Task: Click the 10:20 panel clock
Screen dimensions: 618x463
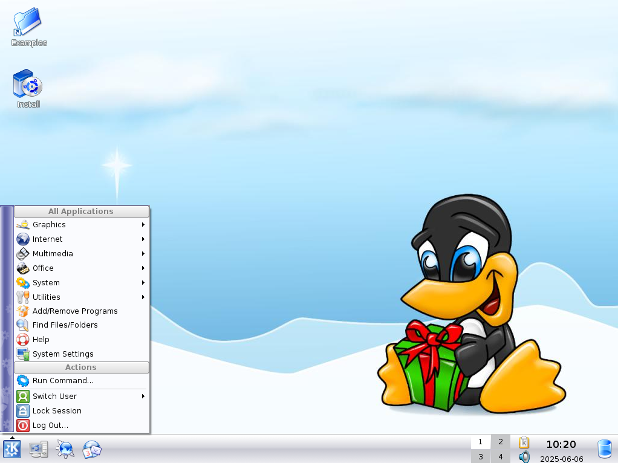Action: point(561,444)
